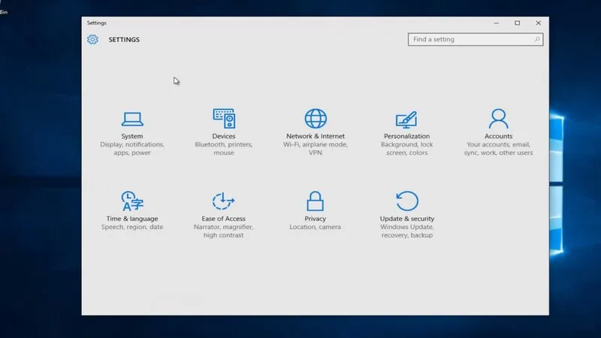601x338 pixels.
Task: Click 'Location, camera' description
Action: 315,227
